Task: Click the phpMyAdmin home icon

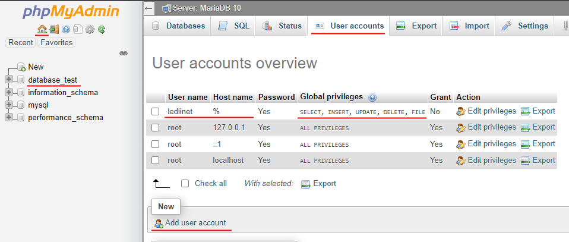Action: (42, 29)
